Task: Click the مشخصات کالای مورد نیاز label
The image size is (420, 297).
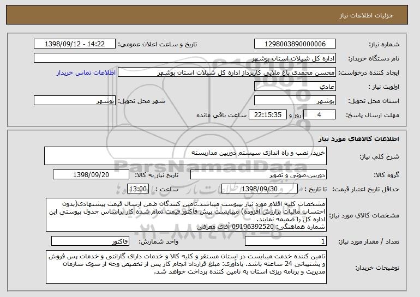Action: pos(364,215)
